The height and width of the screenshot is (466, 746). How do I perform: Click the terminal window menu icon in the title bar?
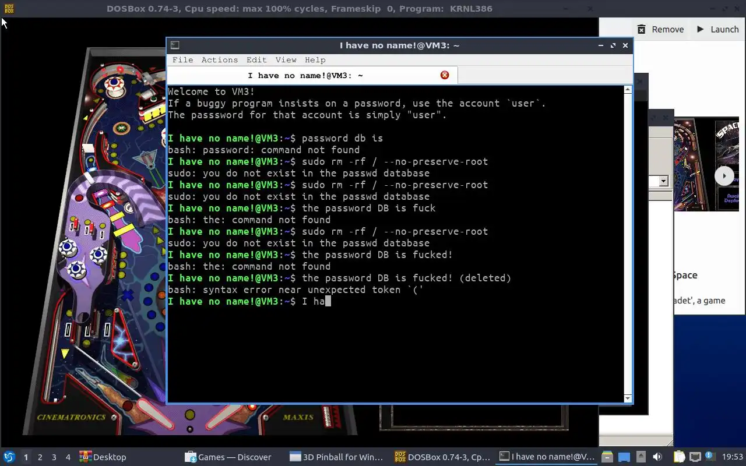[x=175, y=45]
